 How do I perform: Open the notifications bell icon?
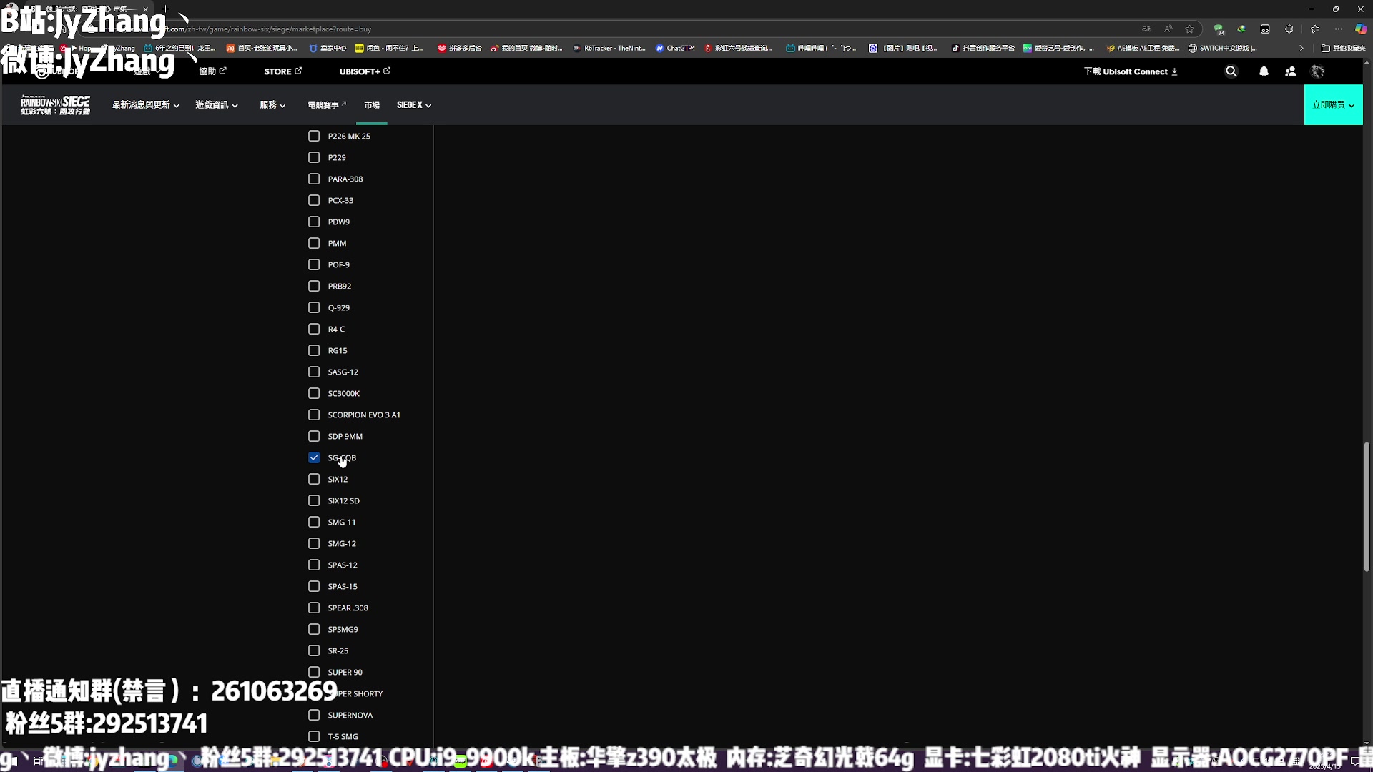(1264, 71)
